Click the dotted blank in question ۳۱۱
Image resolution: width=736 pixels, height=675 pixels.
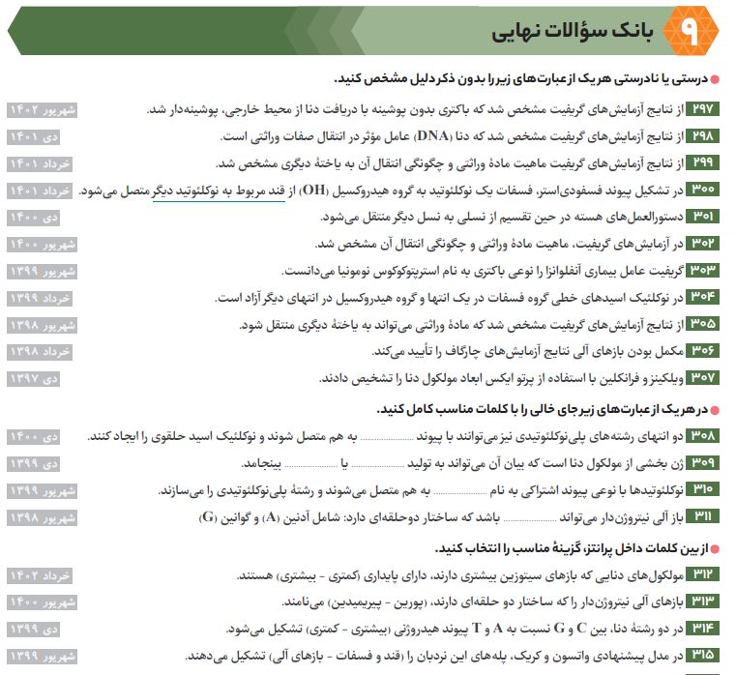[529, 519]
